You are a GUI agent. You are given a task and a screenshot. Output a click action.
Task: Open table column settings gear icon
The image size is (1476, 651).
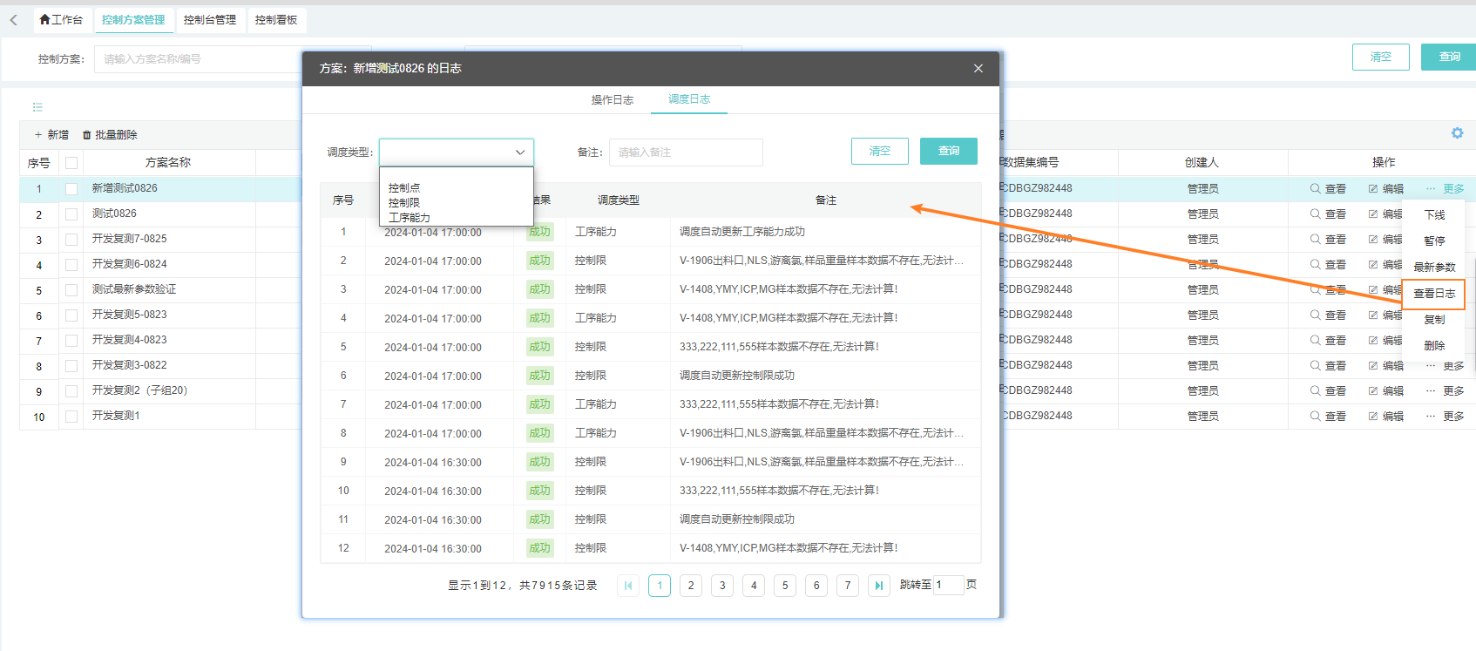[1457, 133]
